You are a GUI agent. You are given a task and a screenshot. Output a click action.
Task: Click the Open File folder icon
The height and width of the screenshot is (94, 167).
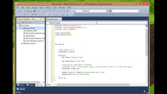point(28,11)
